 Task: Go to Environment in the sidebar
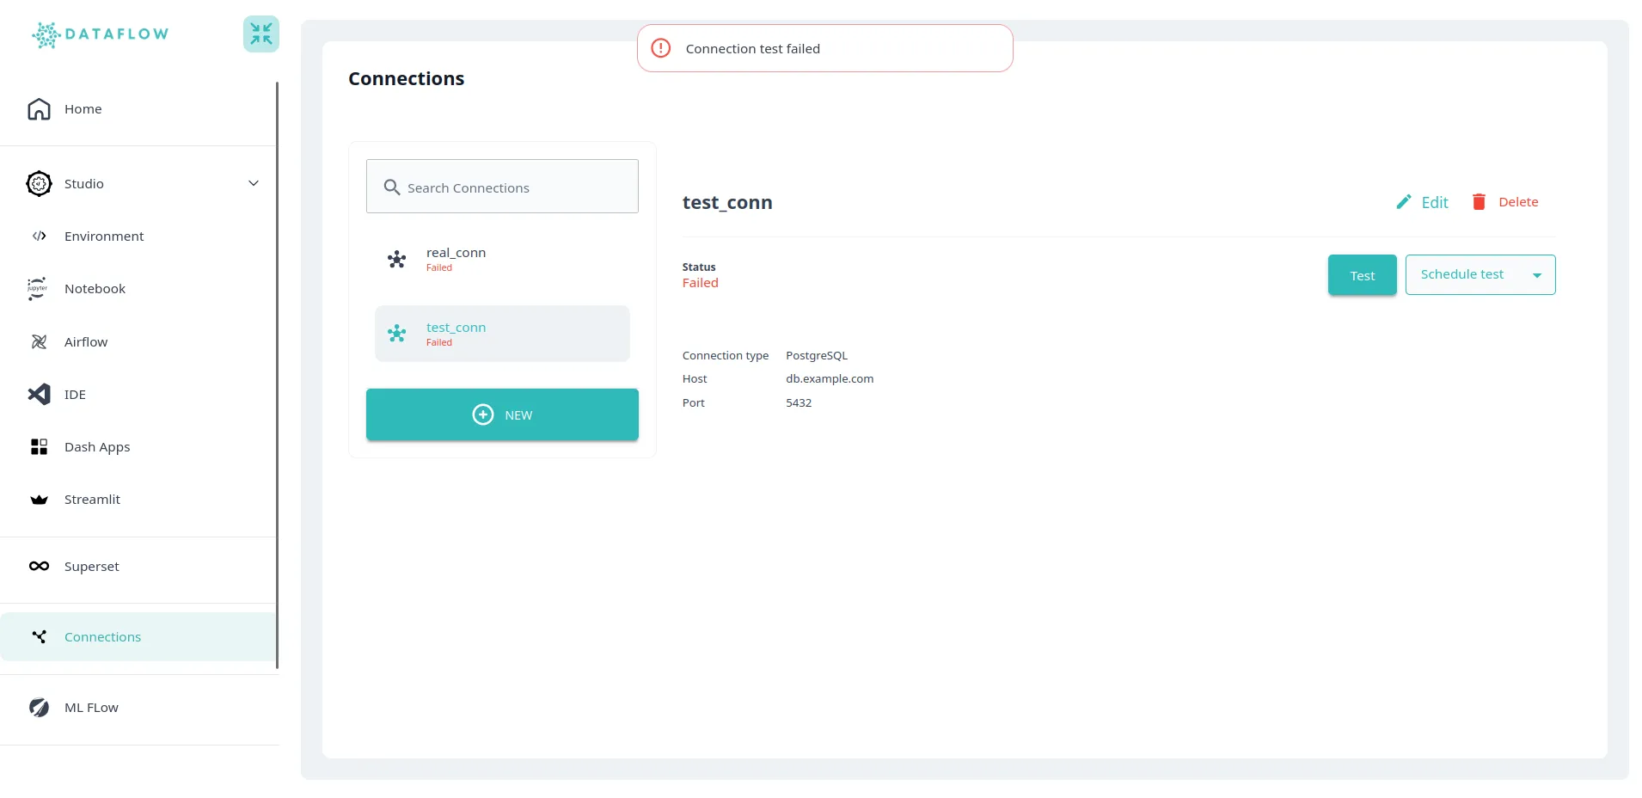click(104, 236)
